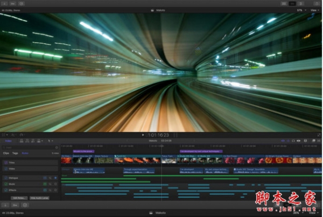Select the Makoto Interview dialogue audio clip
Viewport: 323px width, 217px height.
89,171
